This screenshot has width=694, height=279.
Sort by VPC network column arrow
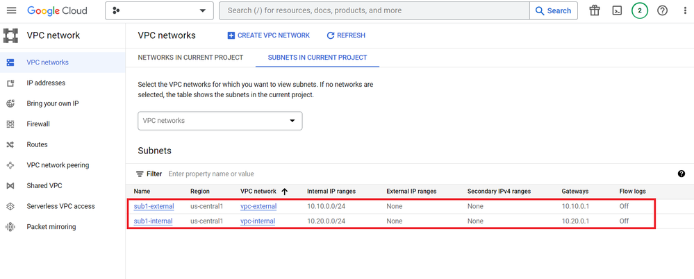(284, 192)
